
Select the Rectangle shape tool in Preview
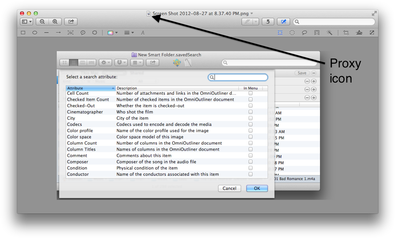tap(23, 33)
